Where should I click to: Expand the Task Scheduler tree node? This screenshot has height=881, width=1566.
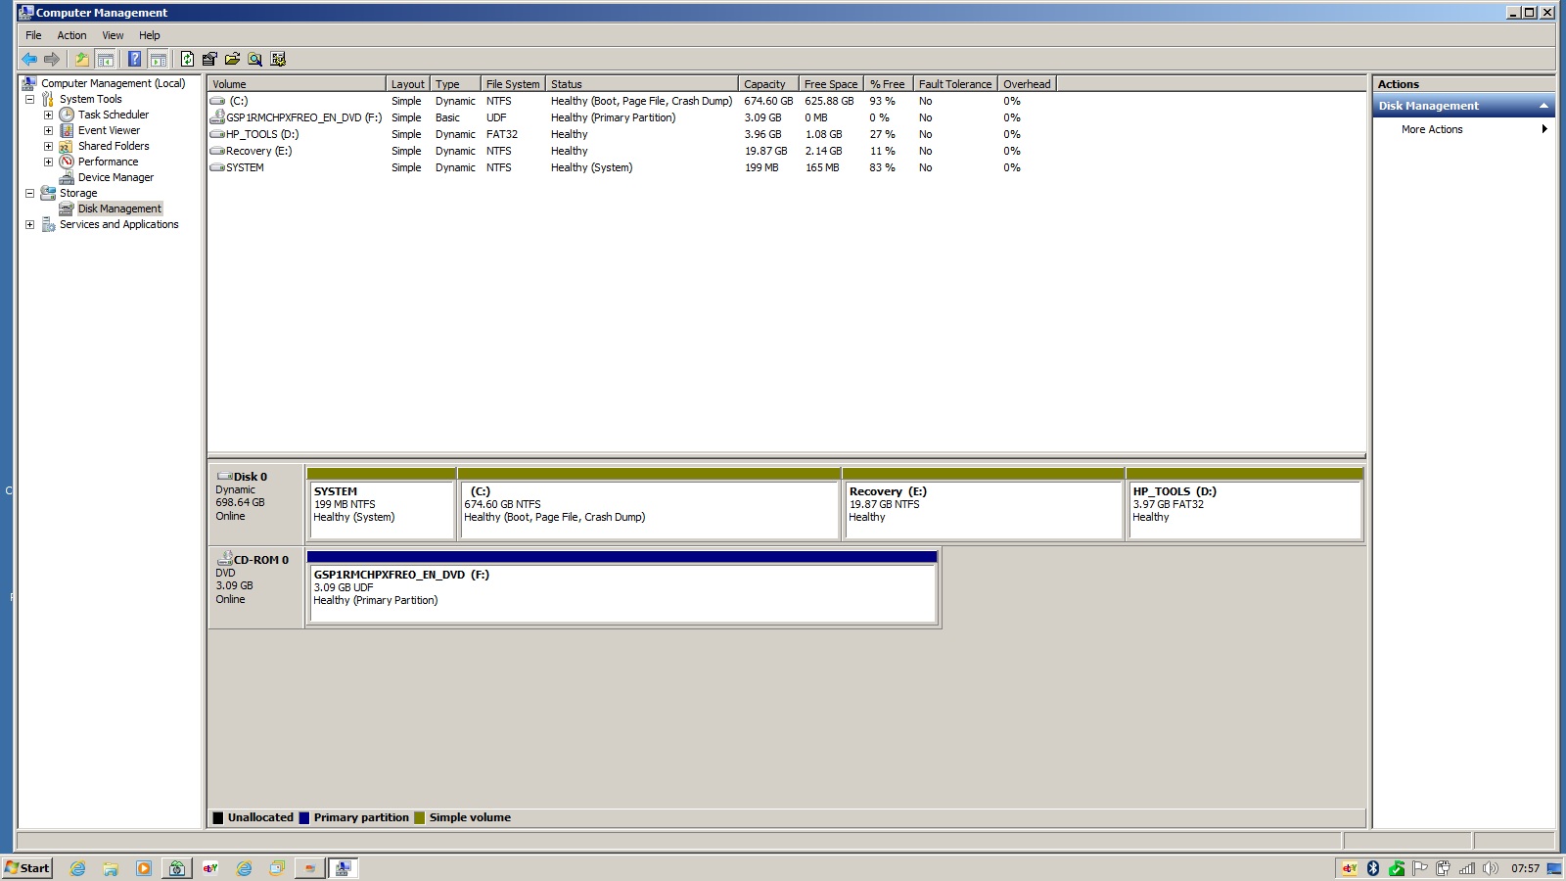pos(48,115)
